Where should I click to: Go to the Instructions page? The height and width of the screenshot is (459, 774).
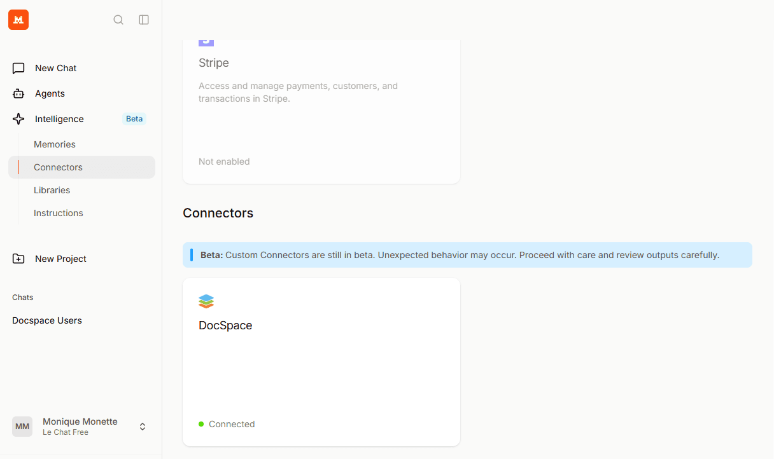(58, 213)
